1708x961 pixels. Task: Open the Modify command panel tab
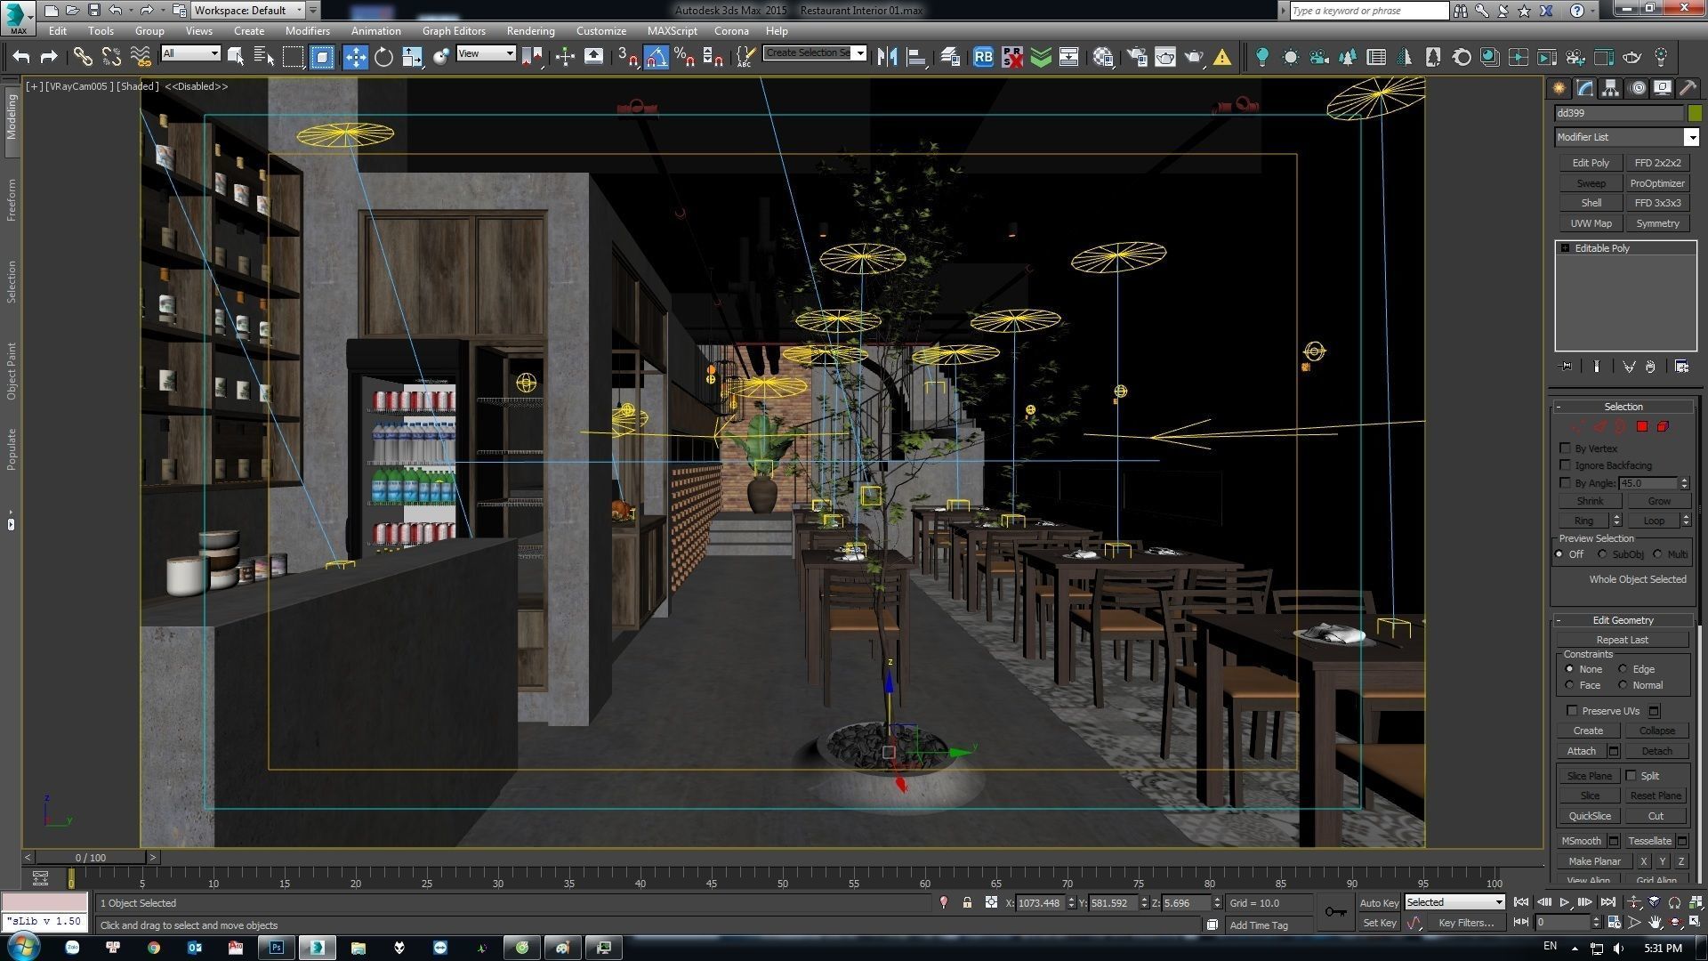(1584, 88)
